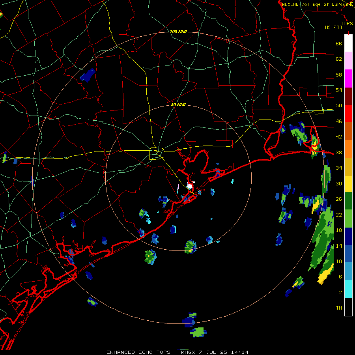
Task: Click the '38' legend value
Action: point(339,153)
